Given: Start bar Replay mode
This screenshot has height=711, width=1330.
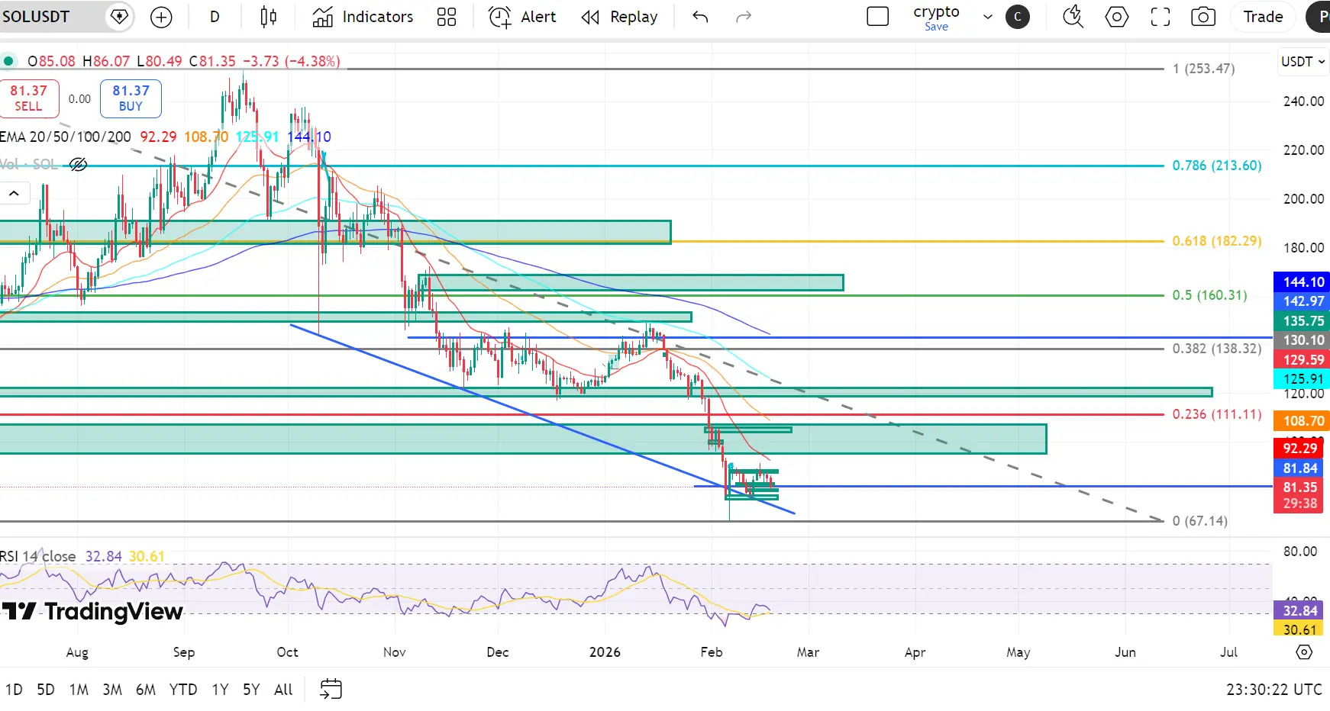Looking at the screenshot, I should (x=619, y=17).
